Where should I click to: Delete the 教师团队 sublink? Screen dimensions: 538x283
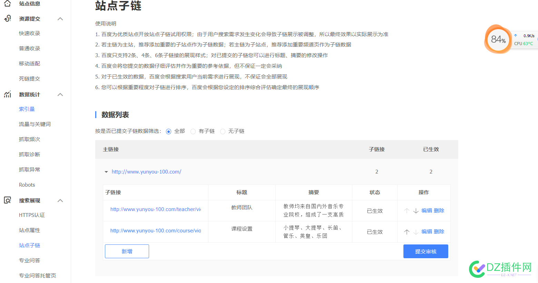tap(439, 211)
